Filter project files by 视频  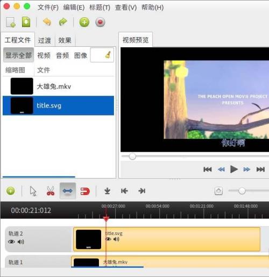coord(44,55)
